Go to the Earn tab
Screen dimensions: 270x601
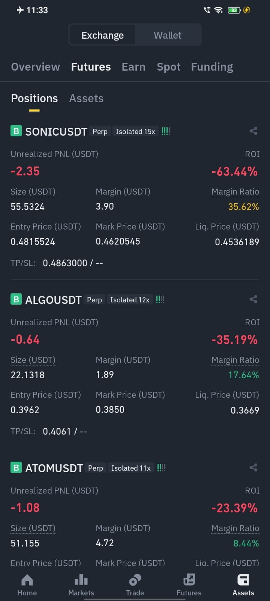[x=133, y=67]
